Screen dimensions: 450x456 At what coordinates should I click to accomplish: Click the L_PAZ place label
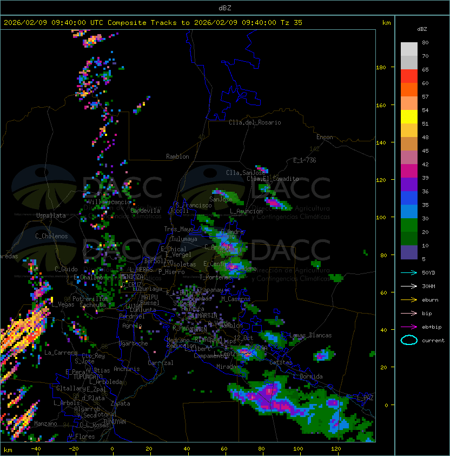click(x=365, y=398)
